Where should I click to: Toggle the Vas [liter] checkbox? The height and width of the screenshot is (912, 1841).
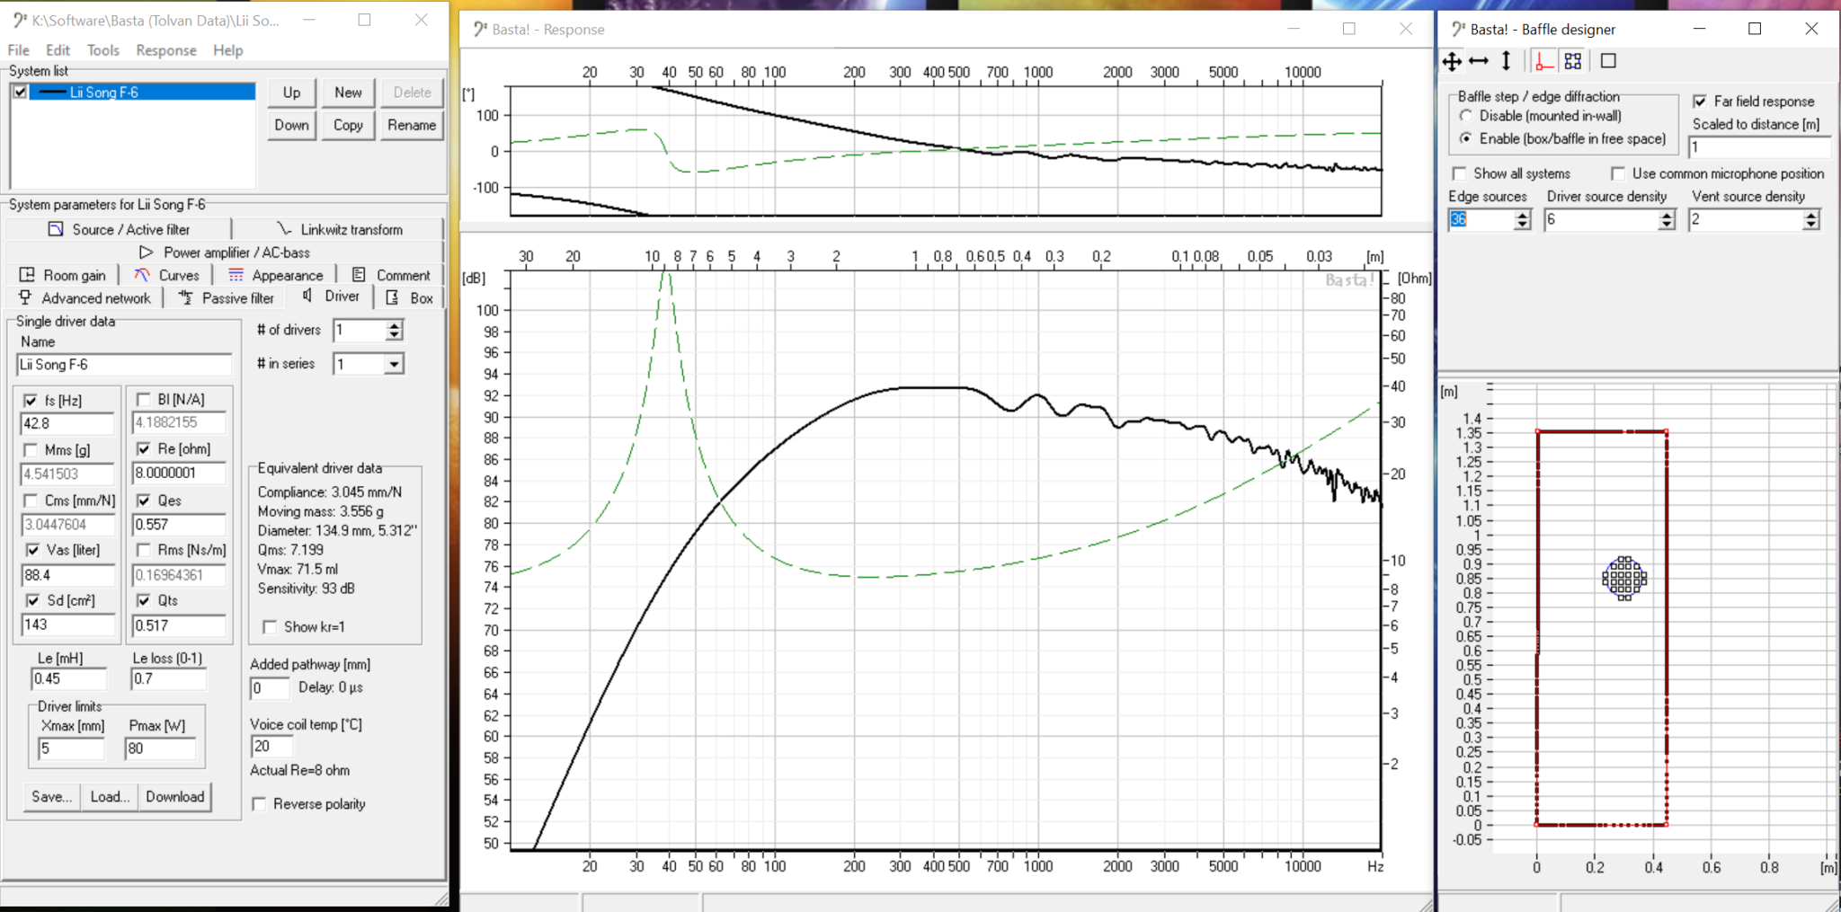click(32, 550)
